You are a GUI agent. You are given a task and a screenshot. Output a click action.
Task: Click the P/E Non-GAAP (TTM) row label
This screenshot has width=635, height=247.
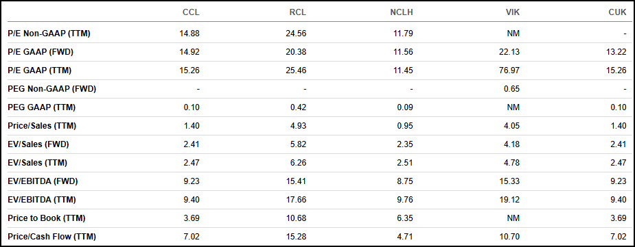(49, 34)
